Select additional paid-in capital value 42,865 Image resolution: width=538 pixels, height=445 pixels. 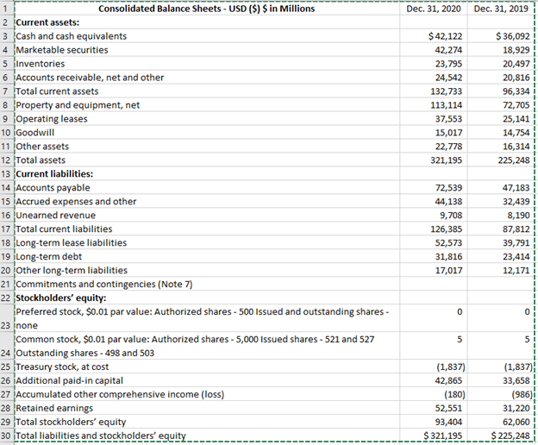coord(434,380)
